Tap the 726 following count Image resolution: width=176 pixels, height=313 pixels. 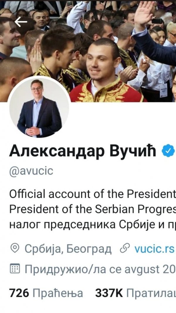tap(19, 293)
